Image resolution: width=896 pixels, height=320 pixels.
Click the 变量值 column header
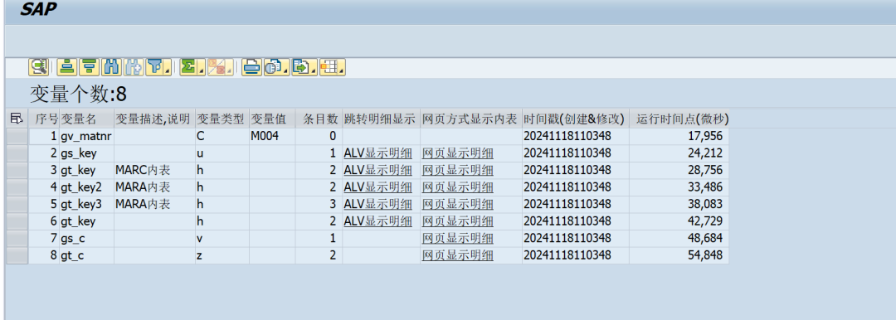tap(272, 119)
